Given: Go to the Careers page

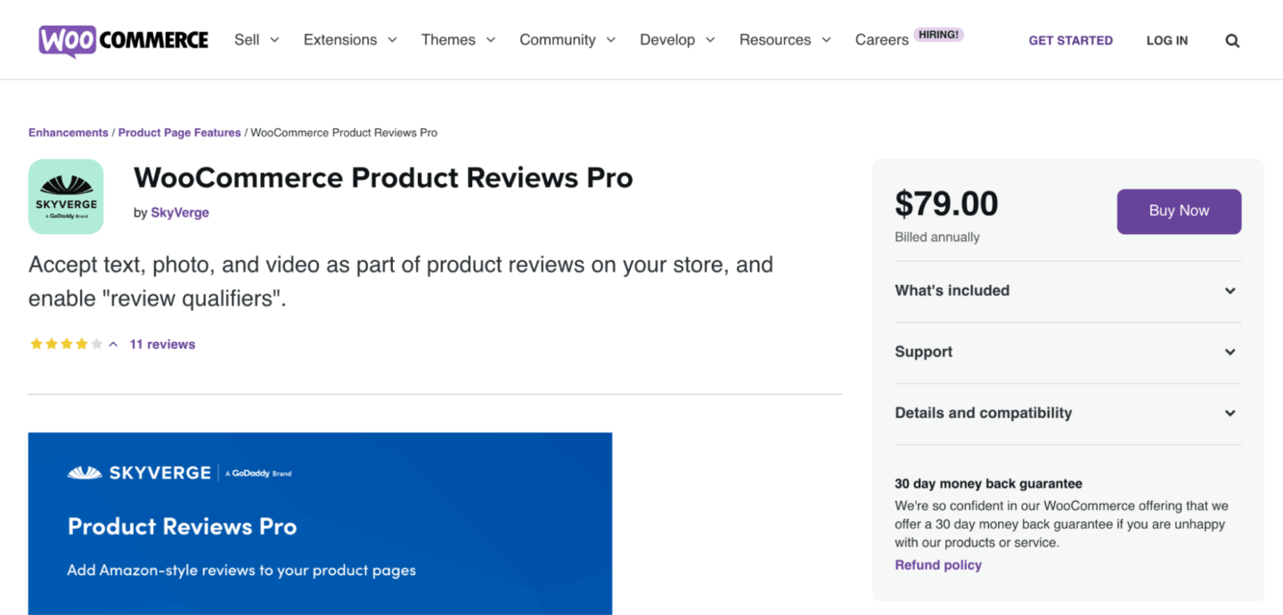Looking at the screenshot, I should (881, 40).
